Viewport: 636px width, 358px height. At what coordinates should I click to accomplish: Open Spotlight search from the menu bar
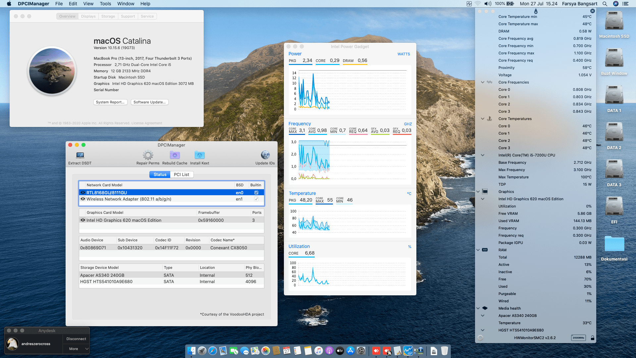coord(605,4)
